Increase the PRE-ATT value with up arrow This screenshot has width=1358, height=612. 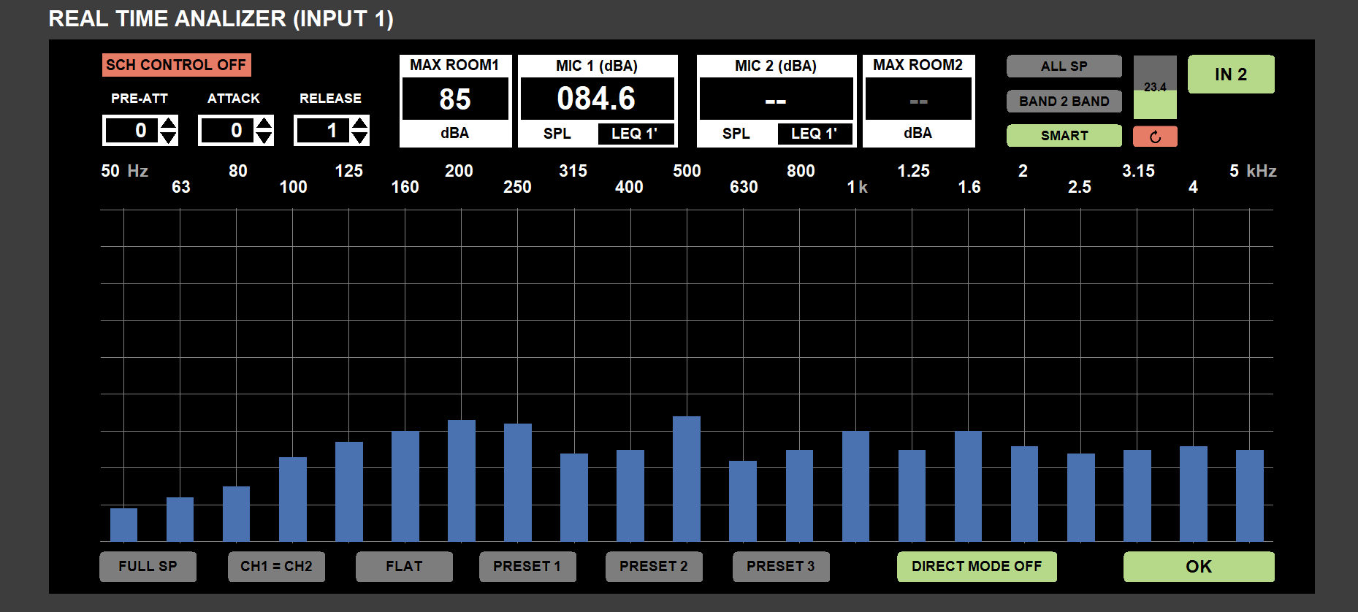pyautogui.click(x=169, y=123)
